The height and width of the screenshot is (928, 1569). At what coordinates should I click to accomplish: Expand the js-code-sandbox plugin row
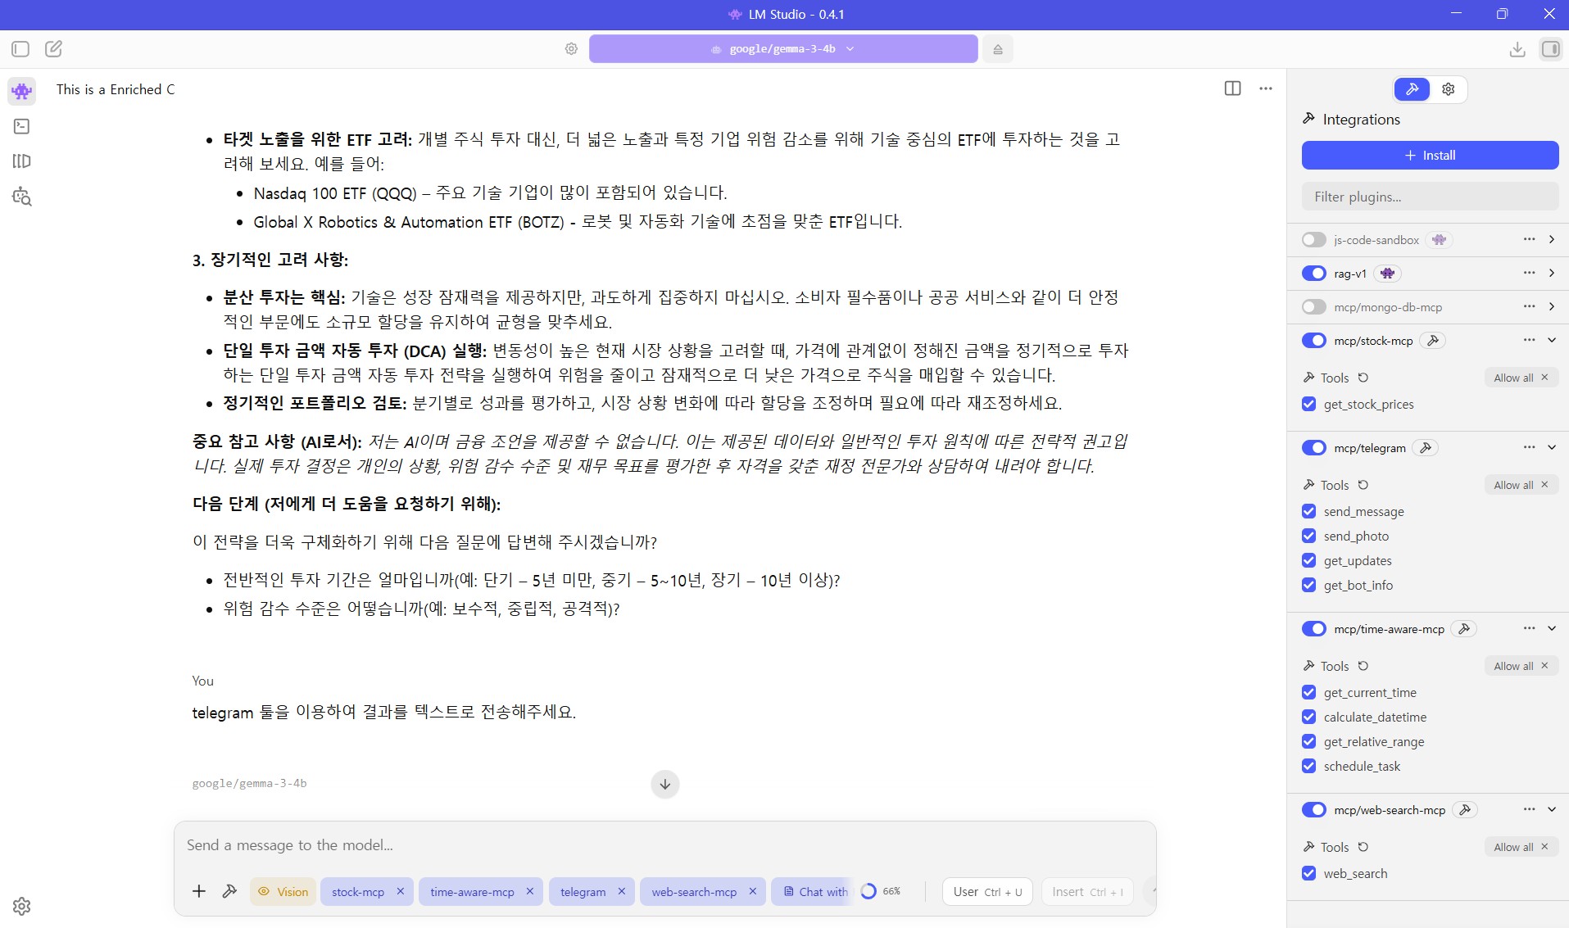pos(1552,239)
